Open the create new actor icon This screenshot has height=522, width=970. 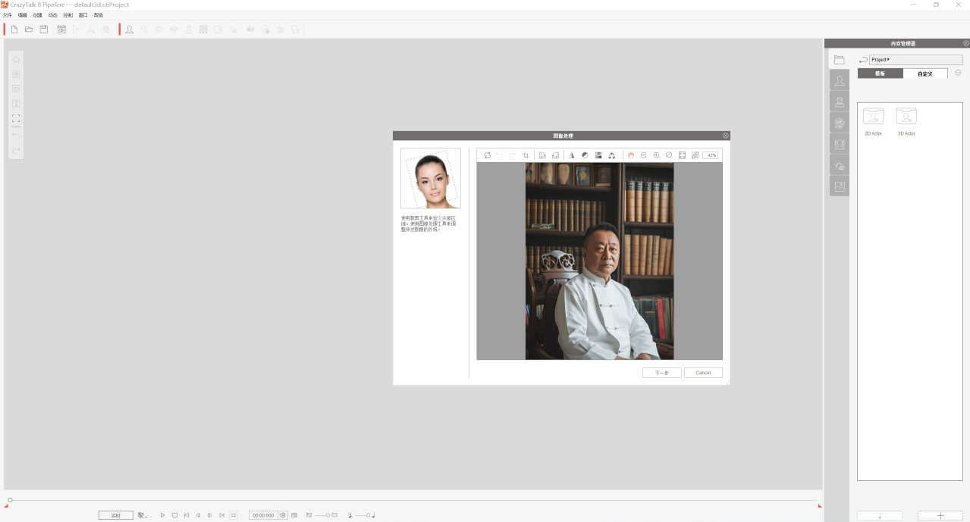tap(130, 30)
